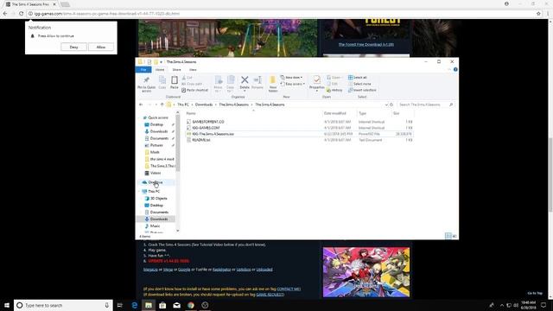Click Allow in notification popup
The image size is (553, 311).
(101, 47)
